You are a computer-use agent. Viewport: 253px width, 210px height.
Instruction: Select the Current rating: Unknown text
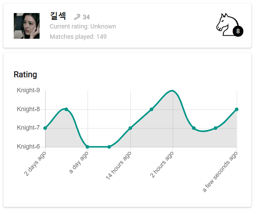[x=83, y=26]
